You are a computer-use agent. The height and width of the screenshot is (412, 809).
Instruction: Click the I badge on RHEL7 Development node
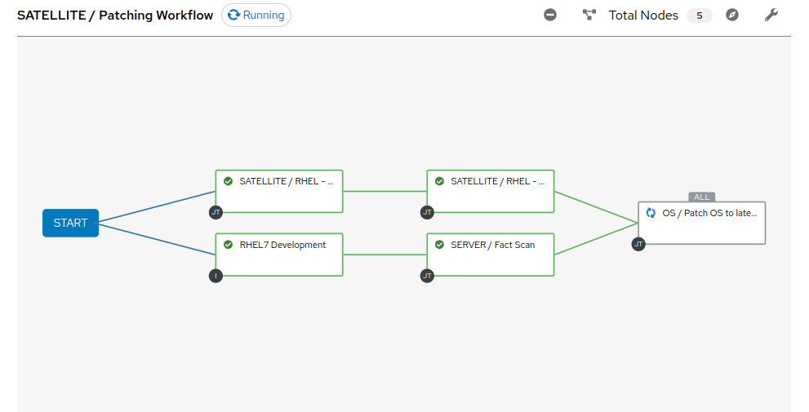coord(216,276)
